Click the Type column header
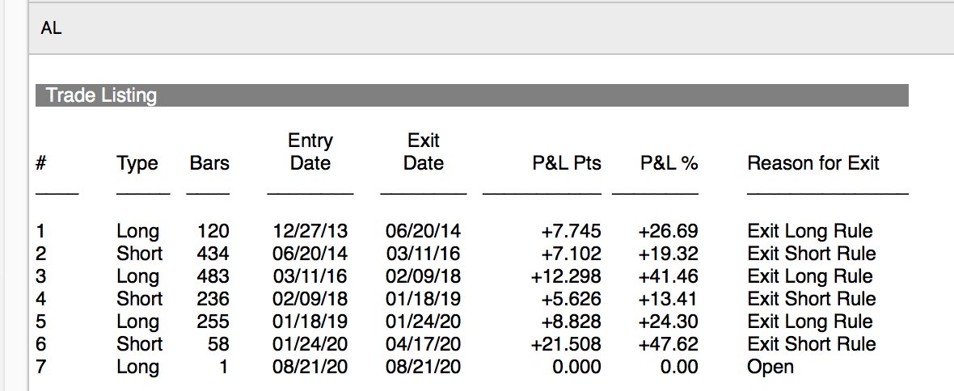The height and width of the screenshot is (391, 954). point(137,163)
